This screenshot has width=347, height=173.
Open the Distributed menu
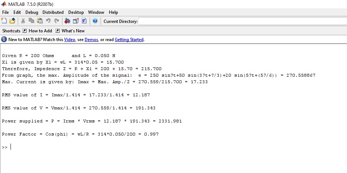pos(53,12)
